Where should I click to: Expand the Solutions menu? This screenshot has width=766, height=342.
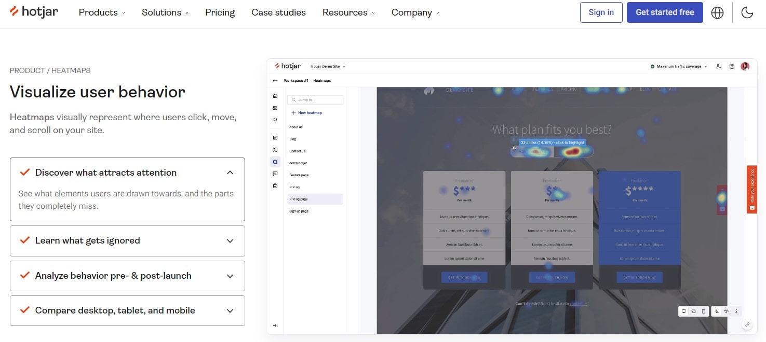165,12
